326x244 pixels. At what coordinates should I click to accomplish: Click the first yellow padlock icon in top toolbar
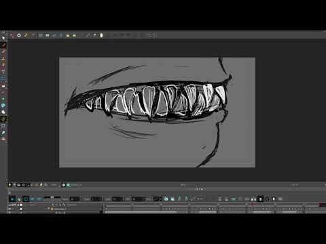(67, 35)
